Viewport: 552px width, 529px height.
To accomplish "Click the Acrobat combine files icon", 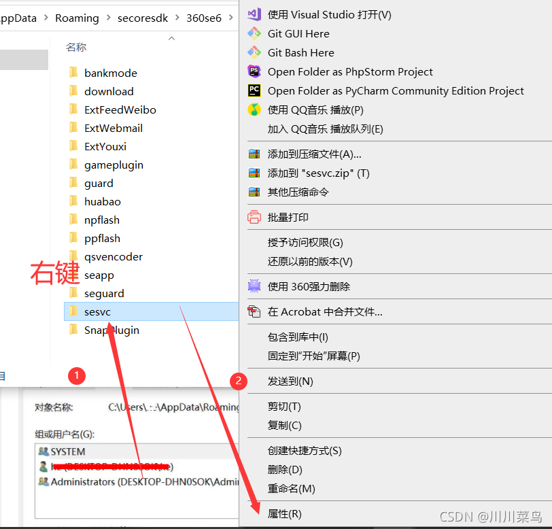I will [x=254, y=311].
